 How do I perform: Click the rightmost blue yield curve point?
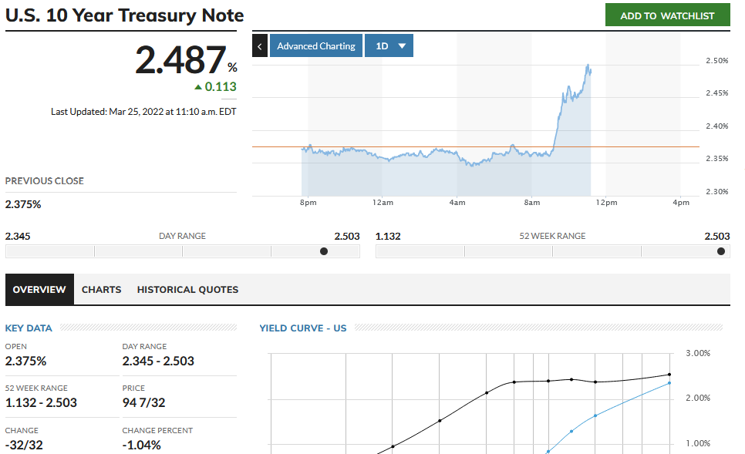[x=669, y=383]
